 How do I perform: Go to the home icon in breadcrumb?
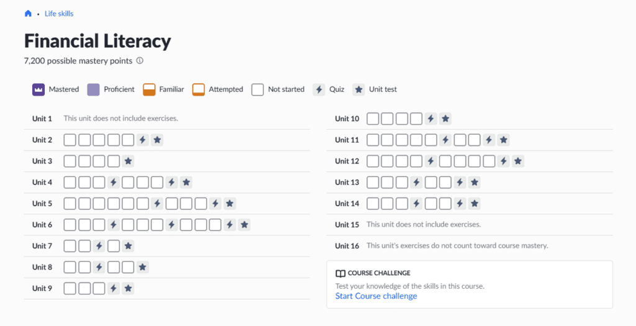pos(28,14)
